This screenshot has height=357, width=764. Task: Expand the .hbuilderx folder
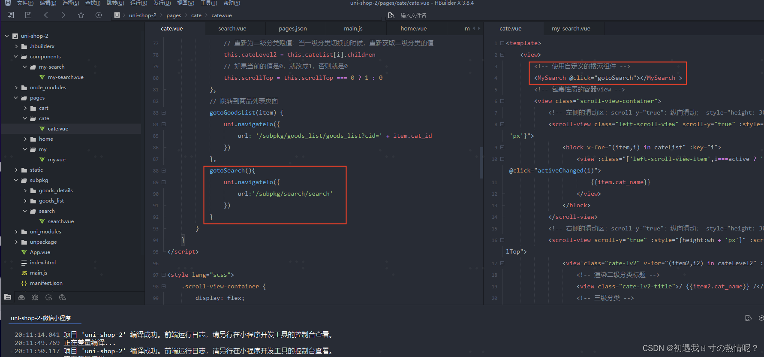coord(16,46)
